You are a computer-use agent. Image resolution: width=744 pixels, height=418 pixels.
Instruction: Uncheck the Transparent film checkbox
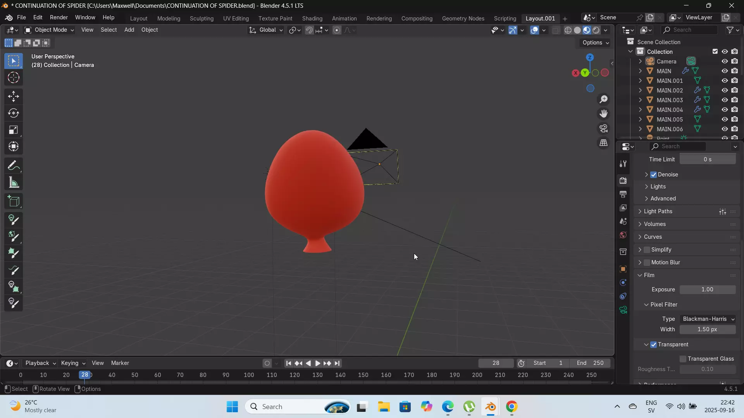654,344
